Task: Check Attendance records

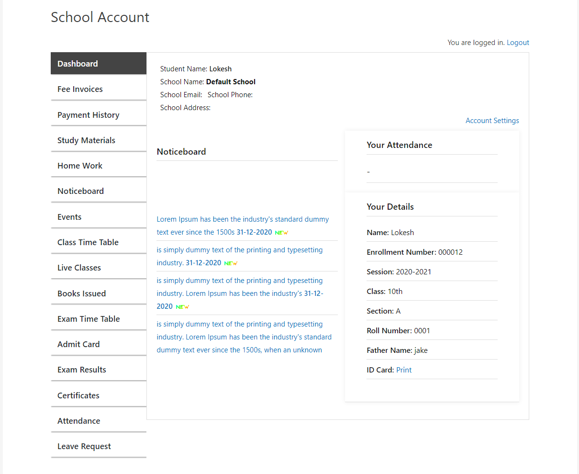Action: [78, 420]
